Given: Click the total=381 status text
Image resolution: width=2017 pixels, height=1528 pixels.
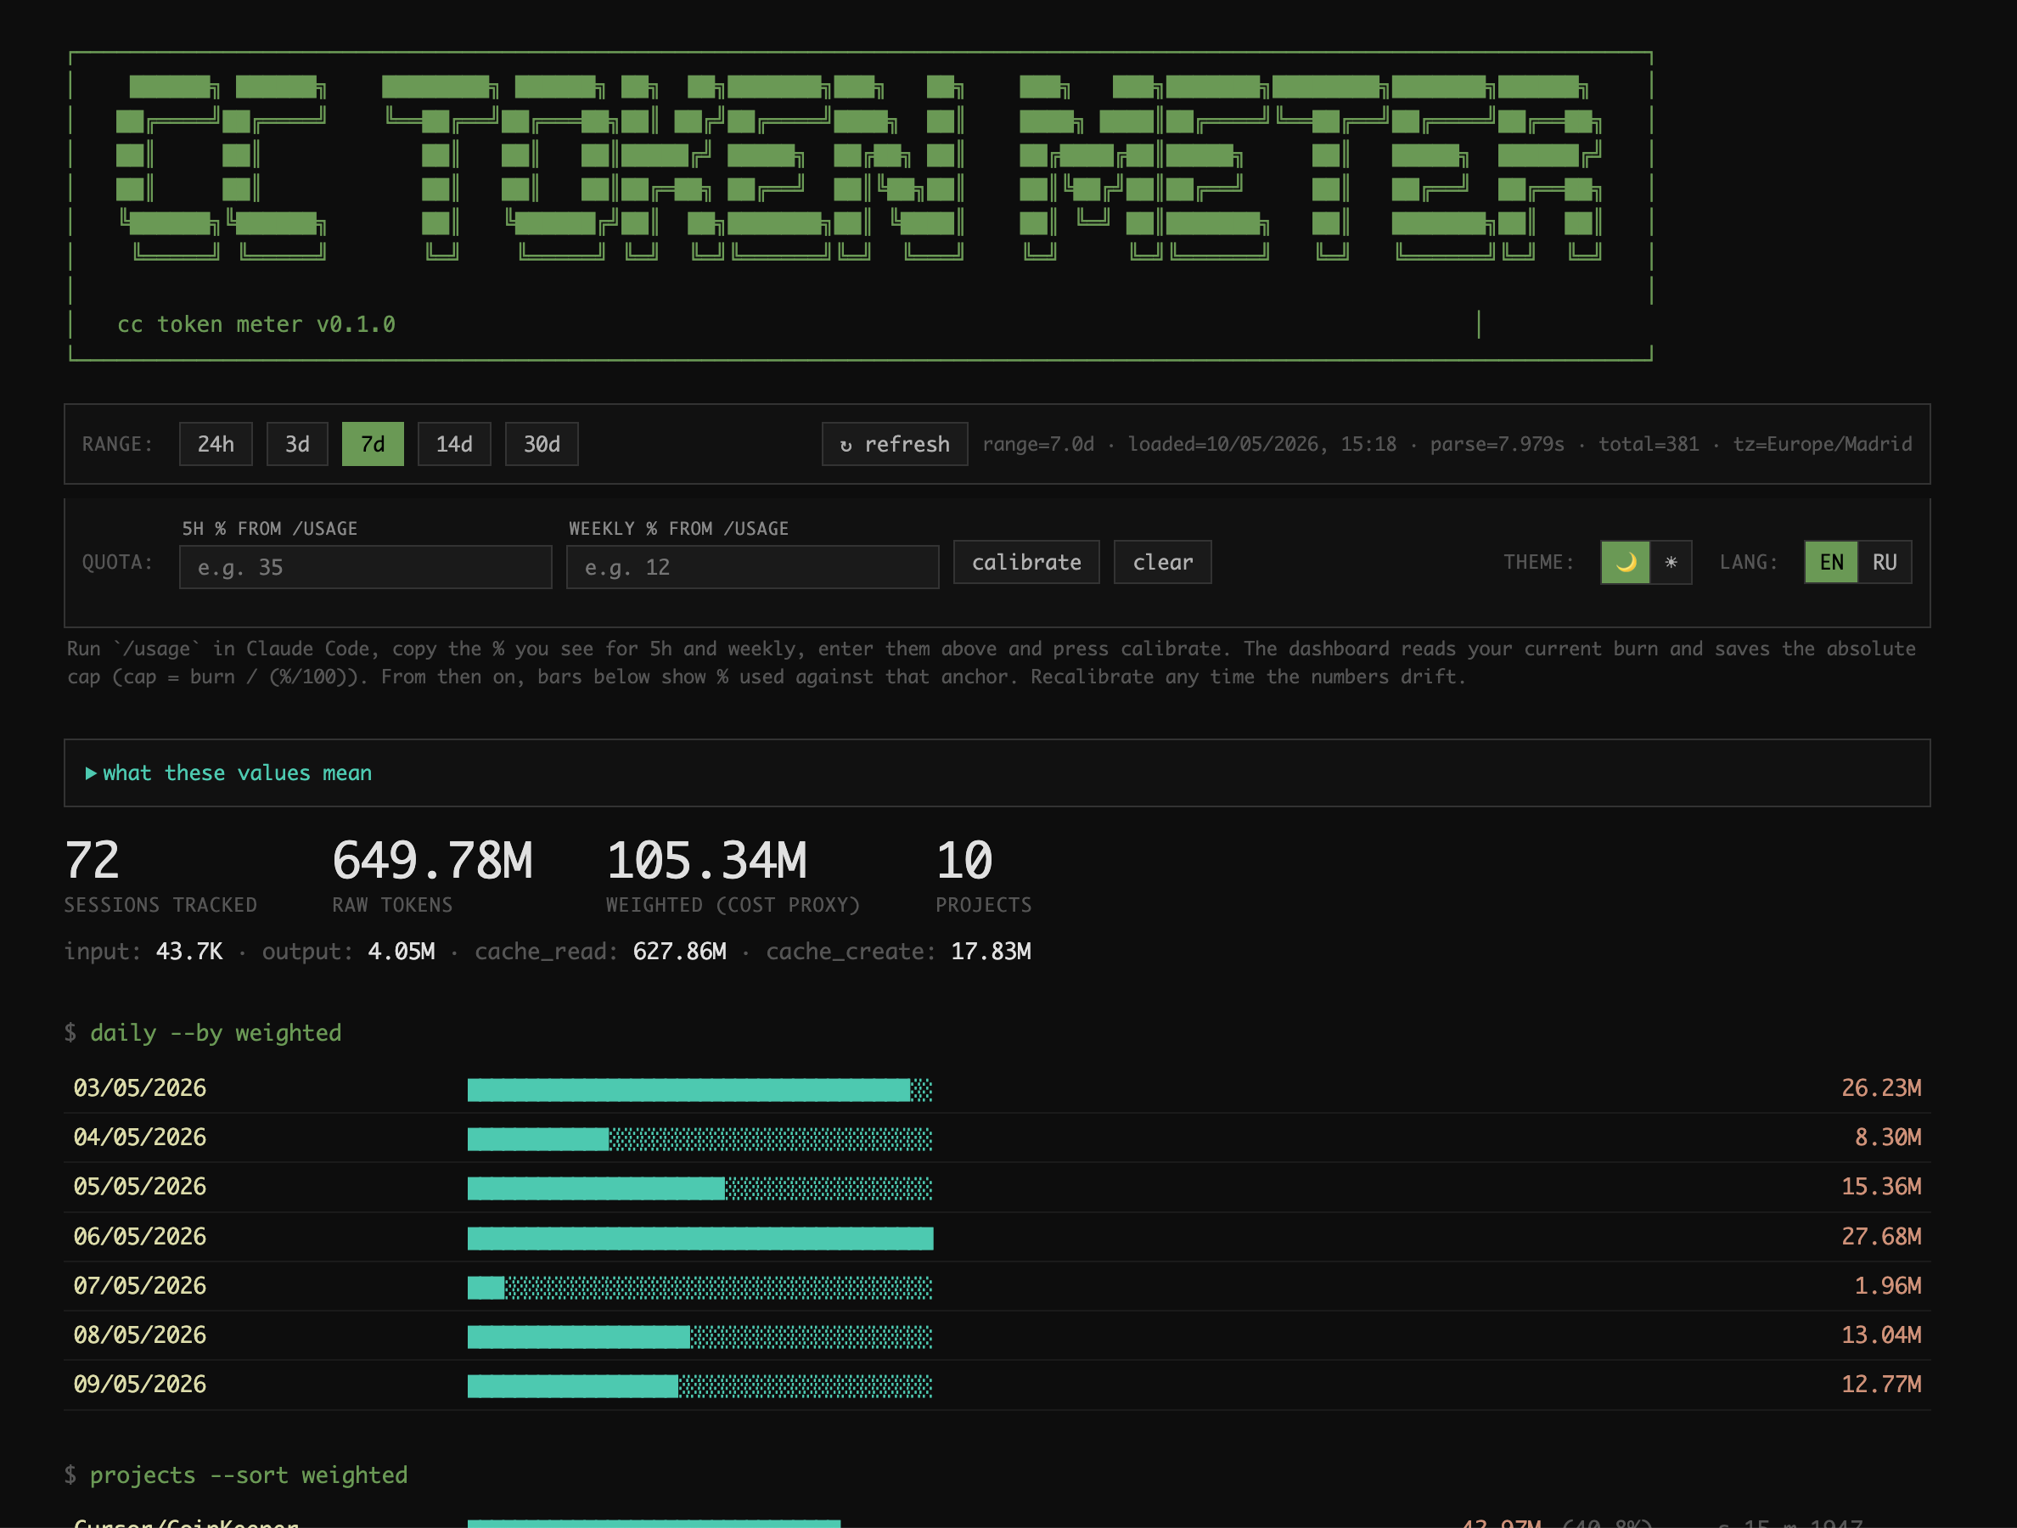Looking at the screenshot, I should pos(1648,444).
